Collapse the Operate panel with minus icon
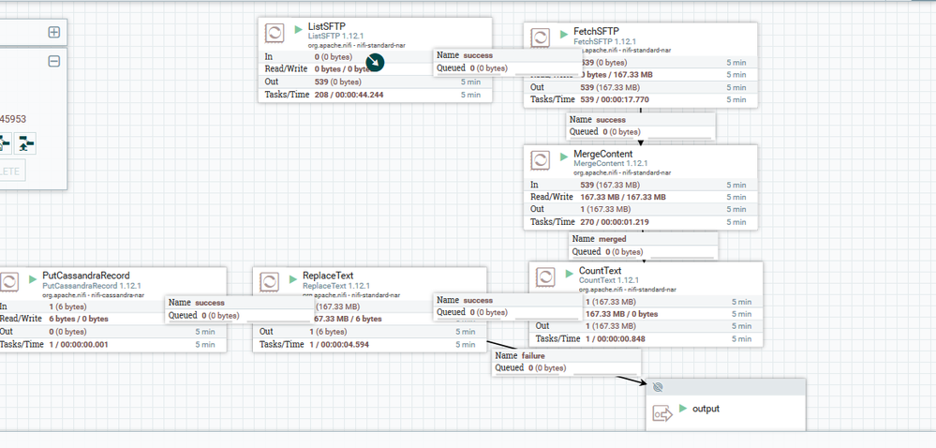Viewport: 936px width, 448px height. pos(53,61)
